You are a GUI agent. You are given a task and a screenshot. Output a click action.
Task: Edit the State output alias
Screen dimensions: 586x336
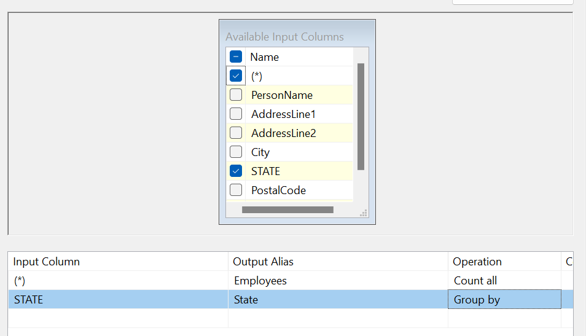(338, 299)
